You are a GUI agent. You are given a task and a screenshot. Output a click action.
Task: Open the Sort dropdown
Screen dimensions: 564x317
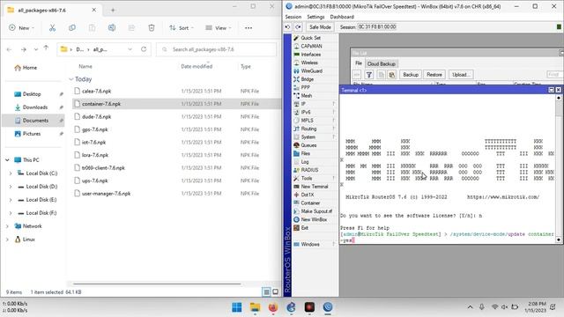point(182,27)
